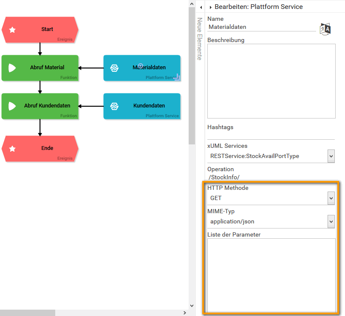This screenshot has height=316, width=345.
Task: Click the play icon in Abruf Kundendaten
Action: click(12, 106)
